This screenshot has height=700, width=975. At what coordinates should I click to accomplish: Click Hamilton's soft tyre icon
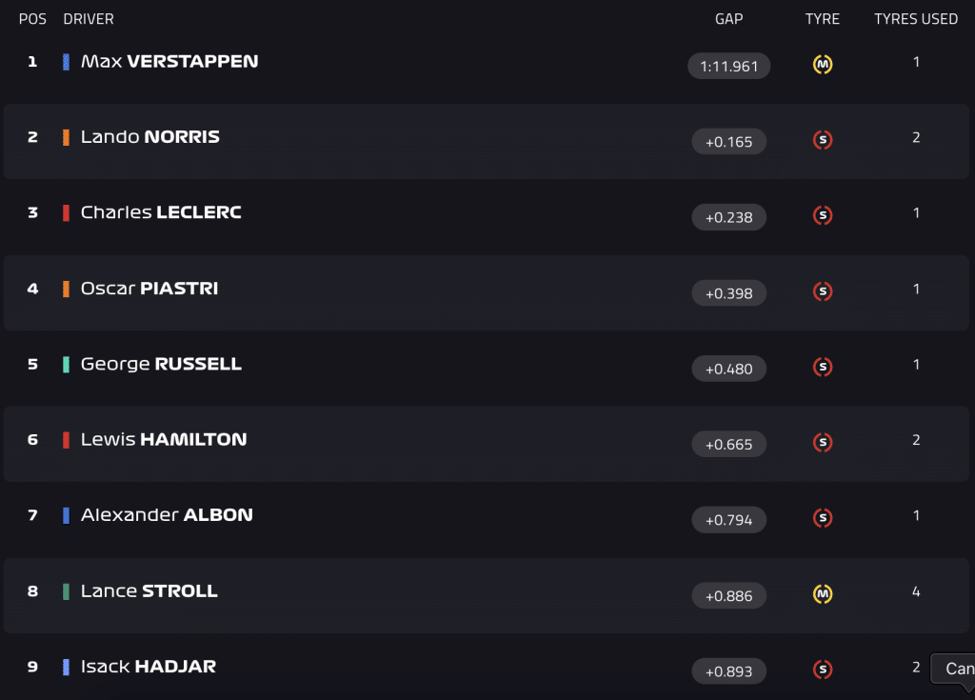pyautogui.click(x=822, y=443)
